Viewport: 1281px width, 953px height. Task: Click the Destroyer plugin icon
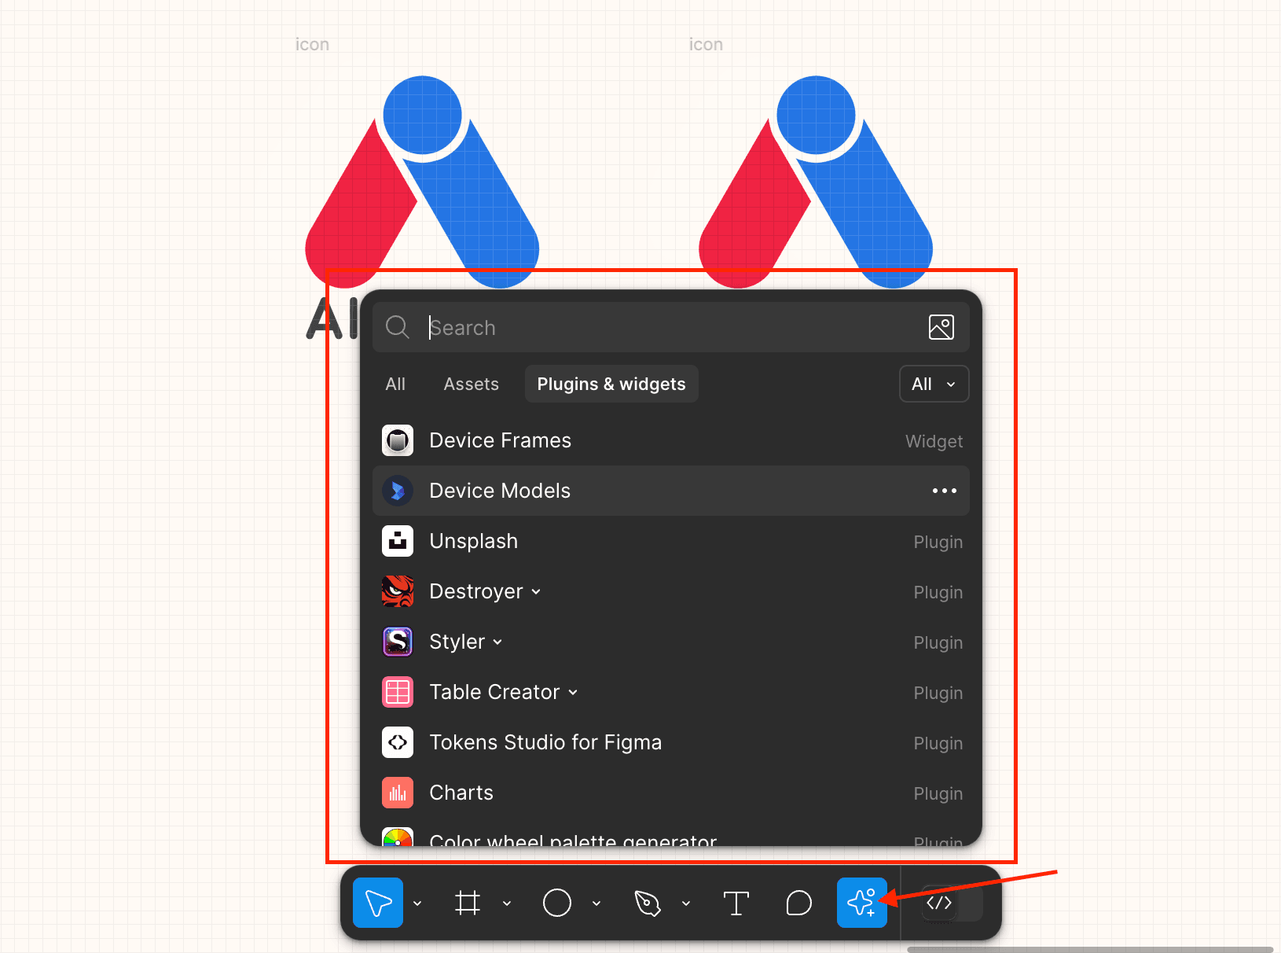[398, 591]
